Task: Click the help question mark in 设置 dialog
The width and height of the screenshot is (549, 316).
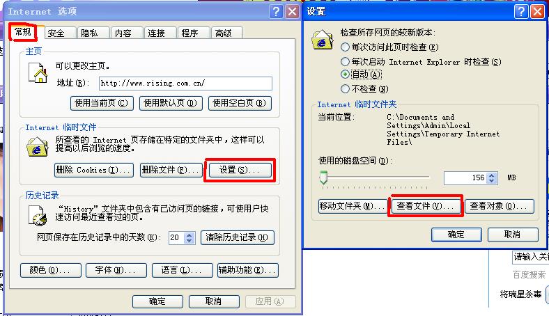Action: pyautogui.click(x=521, y=12)
